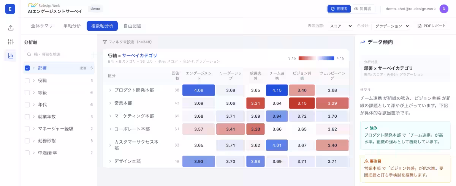The height and width of the screenshot is (186, 456).
Task: Check the マネージャー経験 checkbox
Action: coord(27,129)
